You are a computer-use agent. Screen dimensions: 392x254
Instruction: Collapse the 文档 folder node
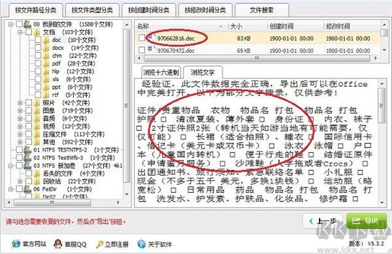coord(20,32)
